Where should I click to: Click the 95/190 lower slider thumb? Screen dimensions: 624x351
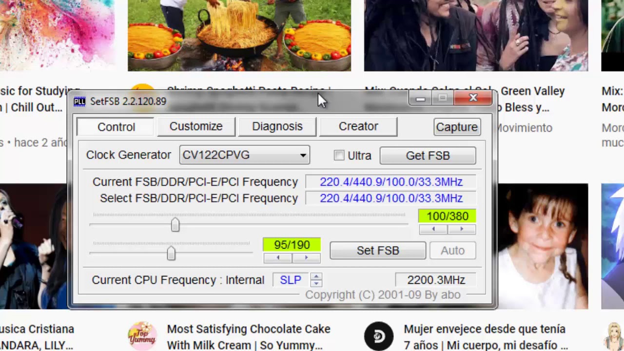(171, 253)
